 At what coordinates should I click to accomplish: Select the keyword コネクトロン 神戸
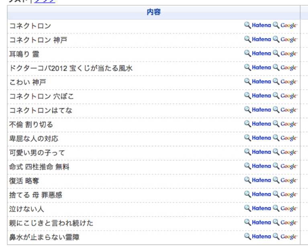(38, 40)
